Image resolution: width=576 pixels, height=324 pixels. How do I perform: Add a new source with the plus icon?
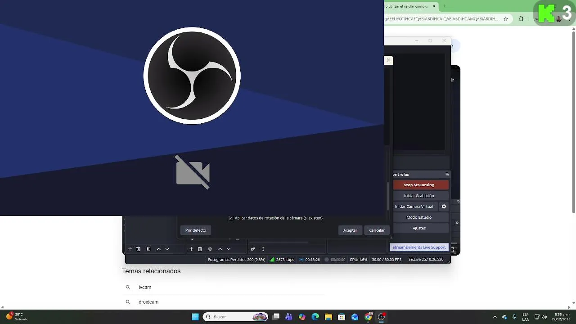(191, 249)
